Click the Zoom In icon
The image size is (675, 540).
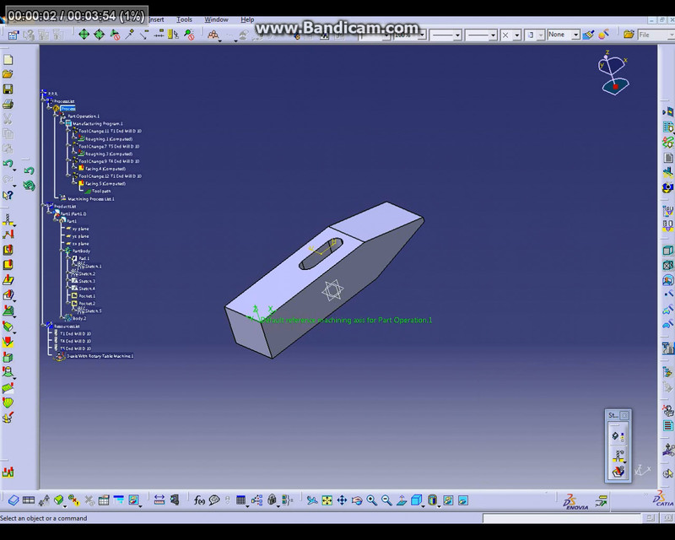[371, 499]
